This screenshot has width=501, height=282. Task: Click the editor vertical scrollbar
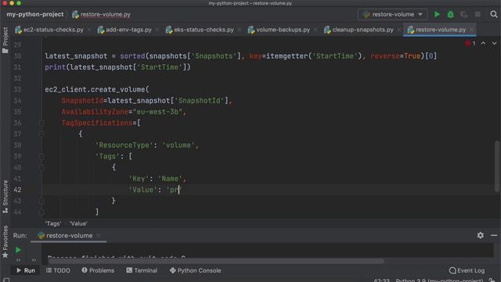497,166
